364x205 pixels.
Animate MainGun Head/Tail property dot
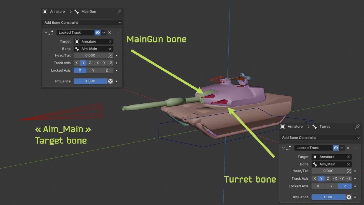tap(117, 55)
